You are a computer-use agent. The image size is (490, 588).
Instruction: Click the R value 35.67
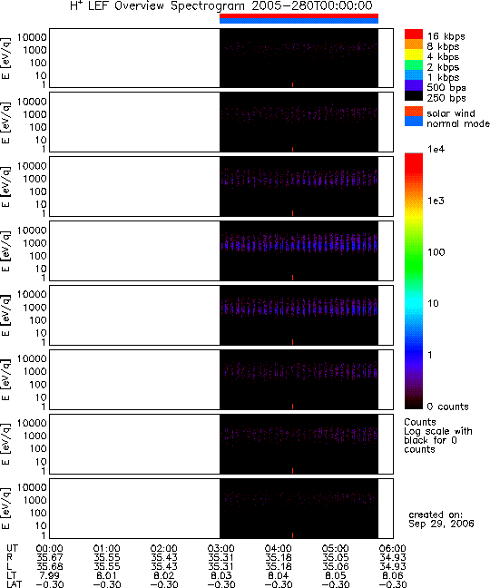click(50, 558)
